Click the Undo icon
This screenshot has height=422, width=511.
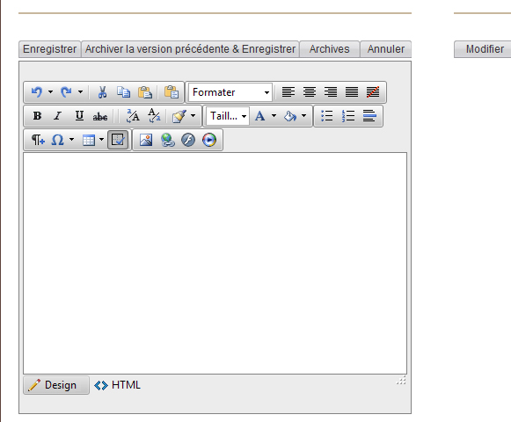(x=37, y=92)
